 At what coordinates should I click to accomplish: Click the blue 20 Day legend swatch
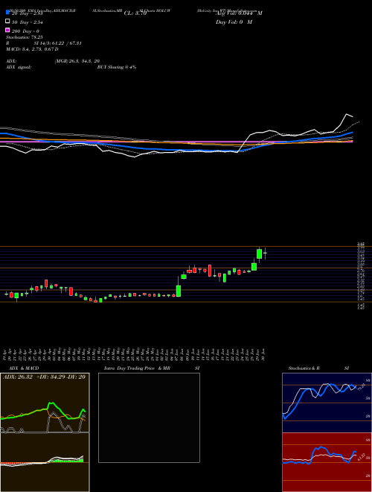[7, 12]
